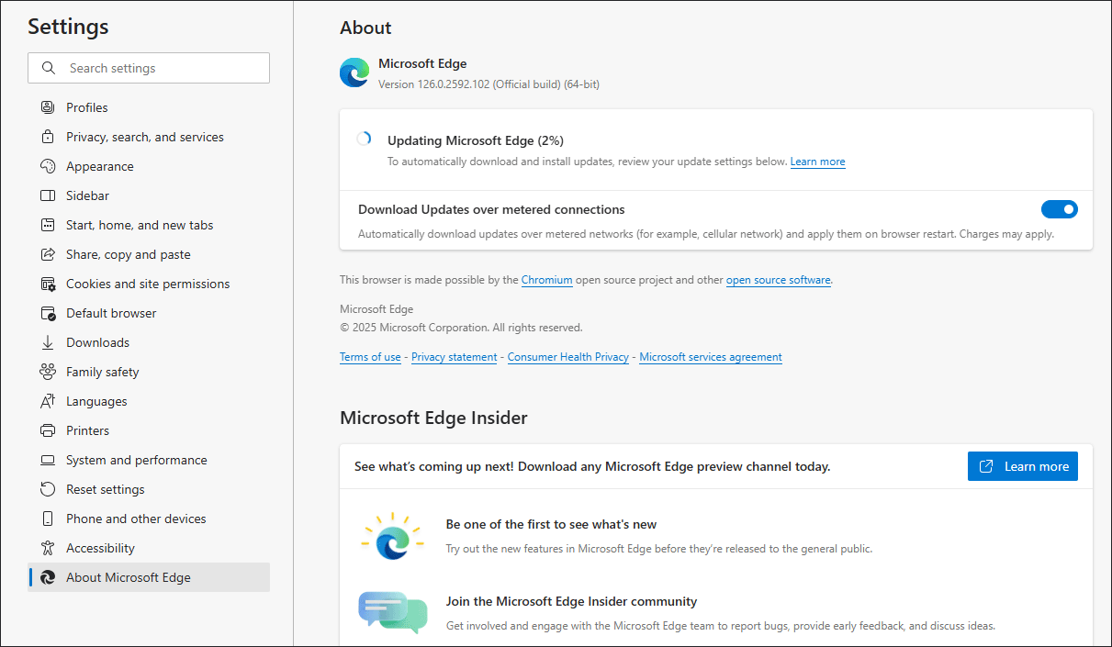Image resolution: width=1112 pixels, height=647 pixels.
Task: Click the Accessibility figure icon
Action: point(48,548)
